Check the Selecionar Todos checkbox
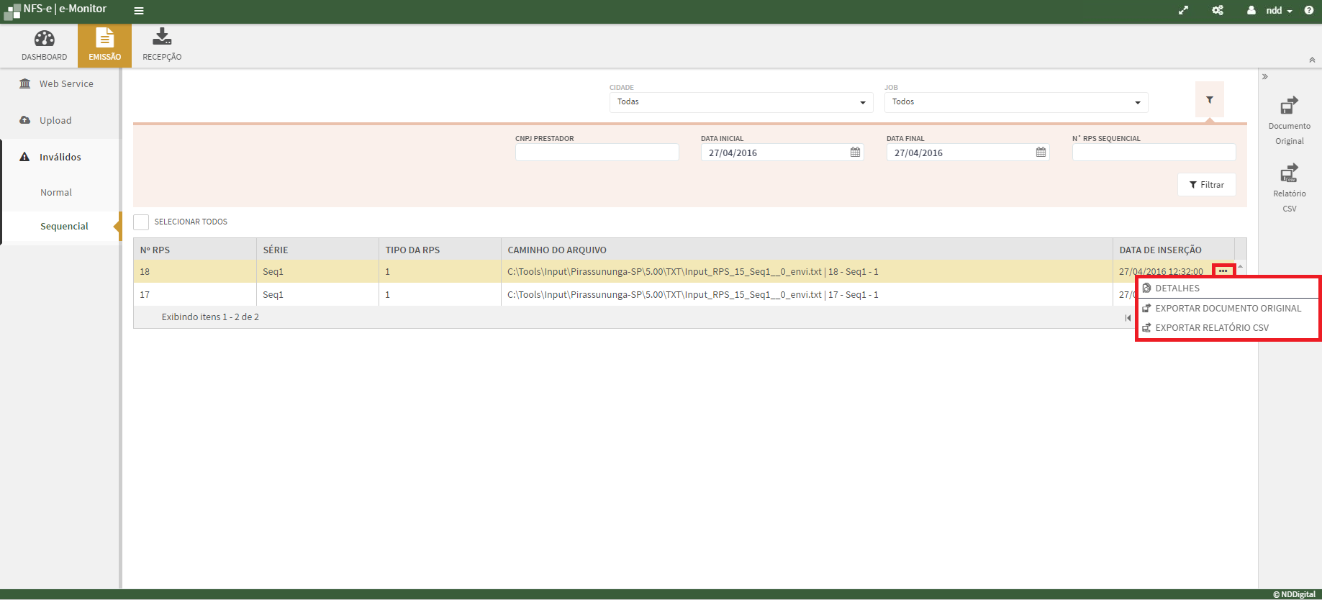The width and height of the screenshot is (1322, 600). tap(141, 222)
